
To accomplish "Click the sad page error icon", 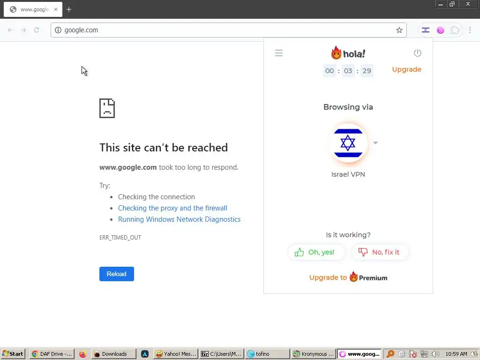I will pyautogui.click(x=107, y=108).
